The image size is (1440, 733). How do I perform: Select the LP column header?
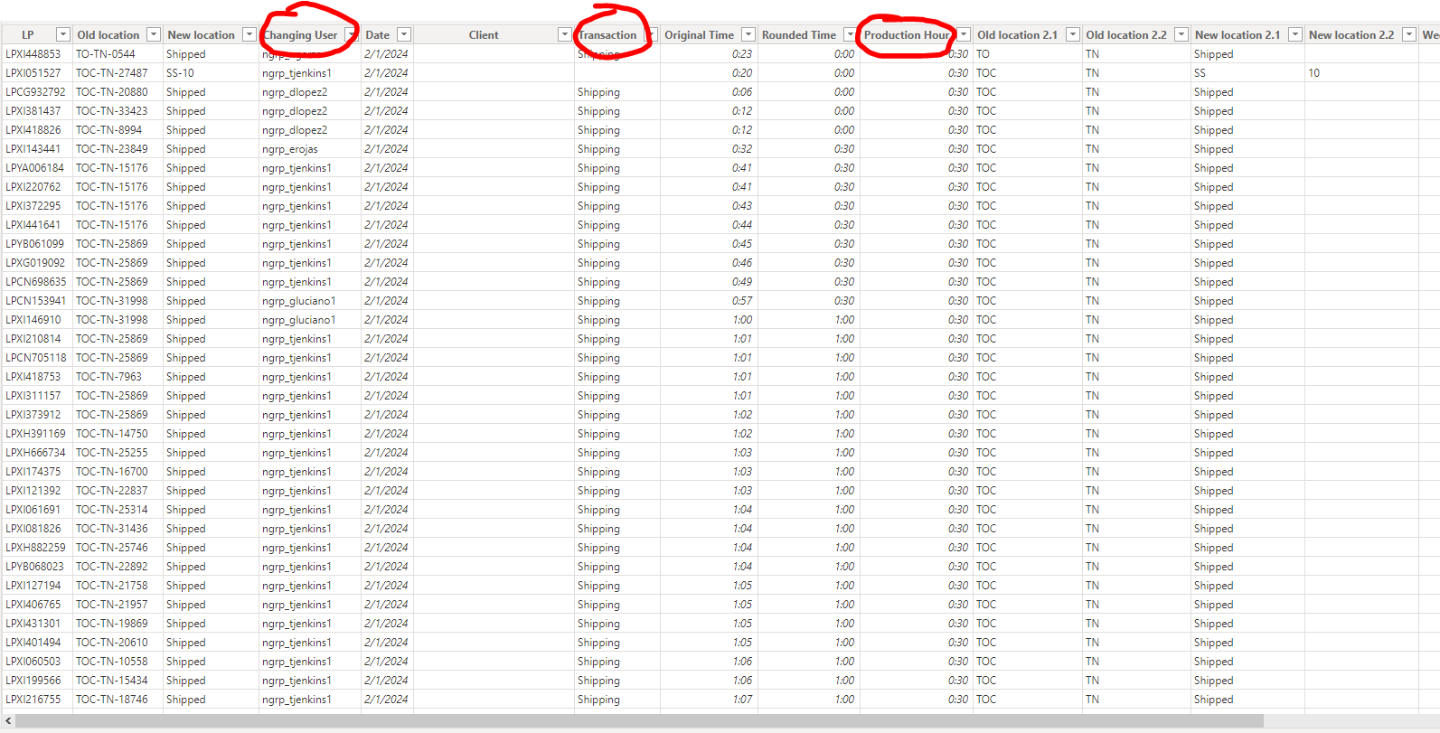pyautogui.click(x=28, y=35)
